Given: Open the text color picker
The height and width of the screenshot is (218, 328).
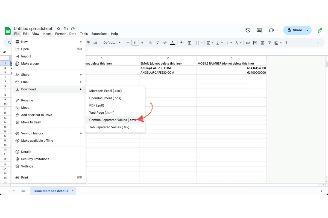Looking at the screenshot, I should (x=172, y=43).
